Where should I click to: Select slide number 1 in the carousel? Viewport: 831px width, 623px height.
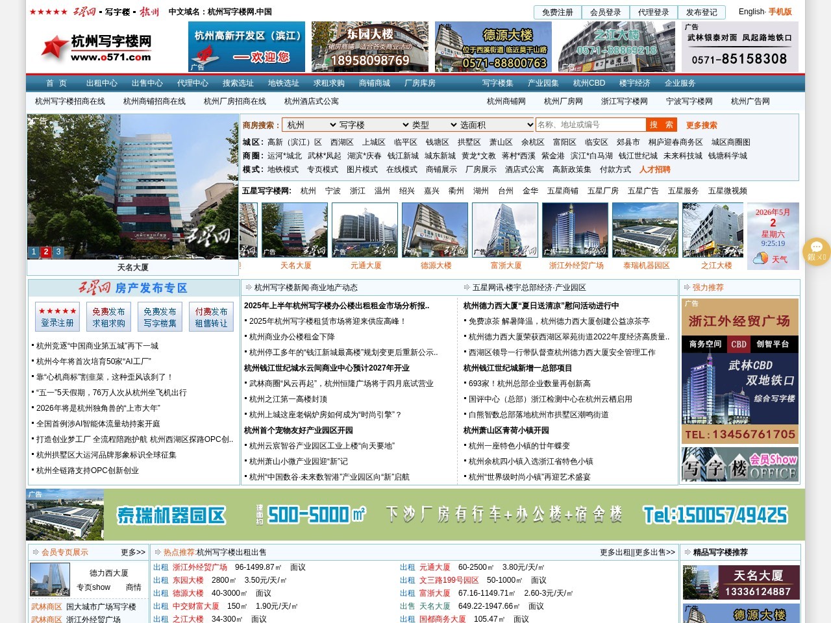point(34,252)
